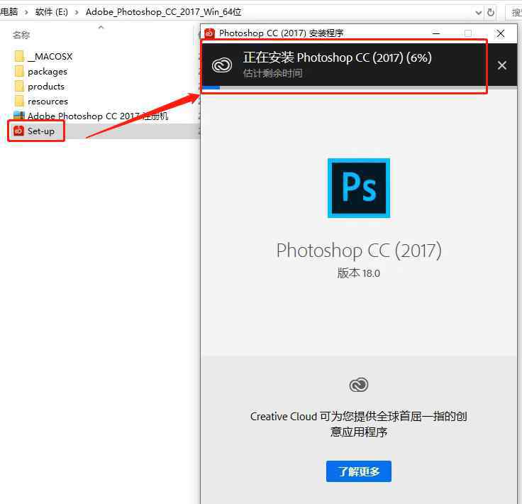Click the 了解更多 button
Screen dimensions: 522x504
358,471
